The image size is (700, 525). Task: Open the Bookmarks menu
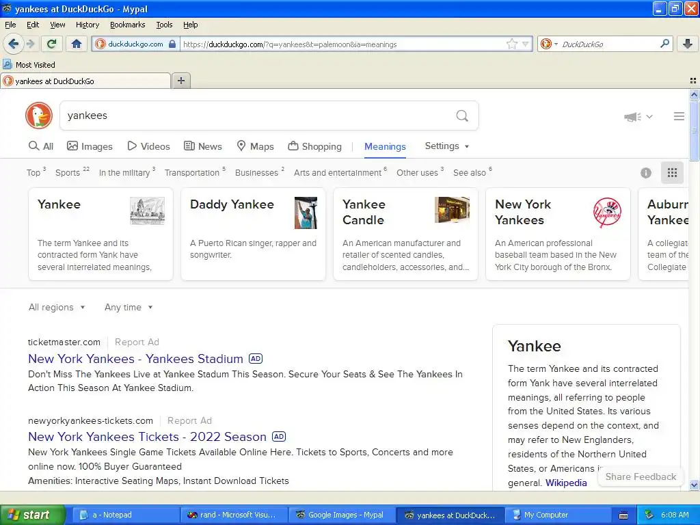(x=128, y=25)
